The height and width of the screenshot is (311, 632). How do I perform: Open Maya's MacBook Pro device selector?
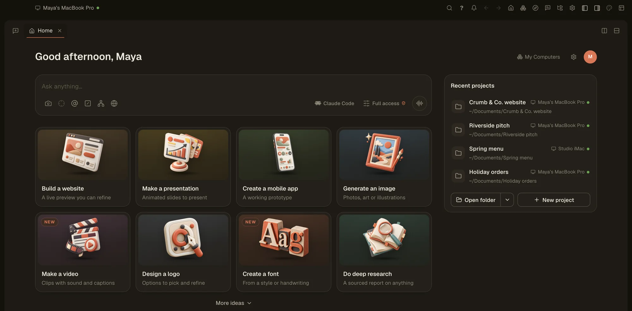coord(67,8)
